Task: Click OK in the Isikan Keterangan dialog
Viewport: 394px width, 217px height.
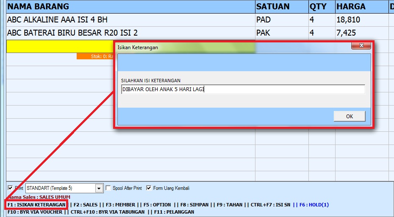Action: 349,117
